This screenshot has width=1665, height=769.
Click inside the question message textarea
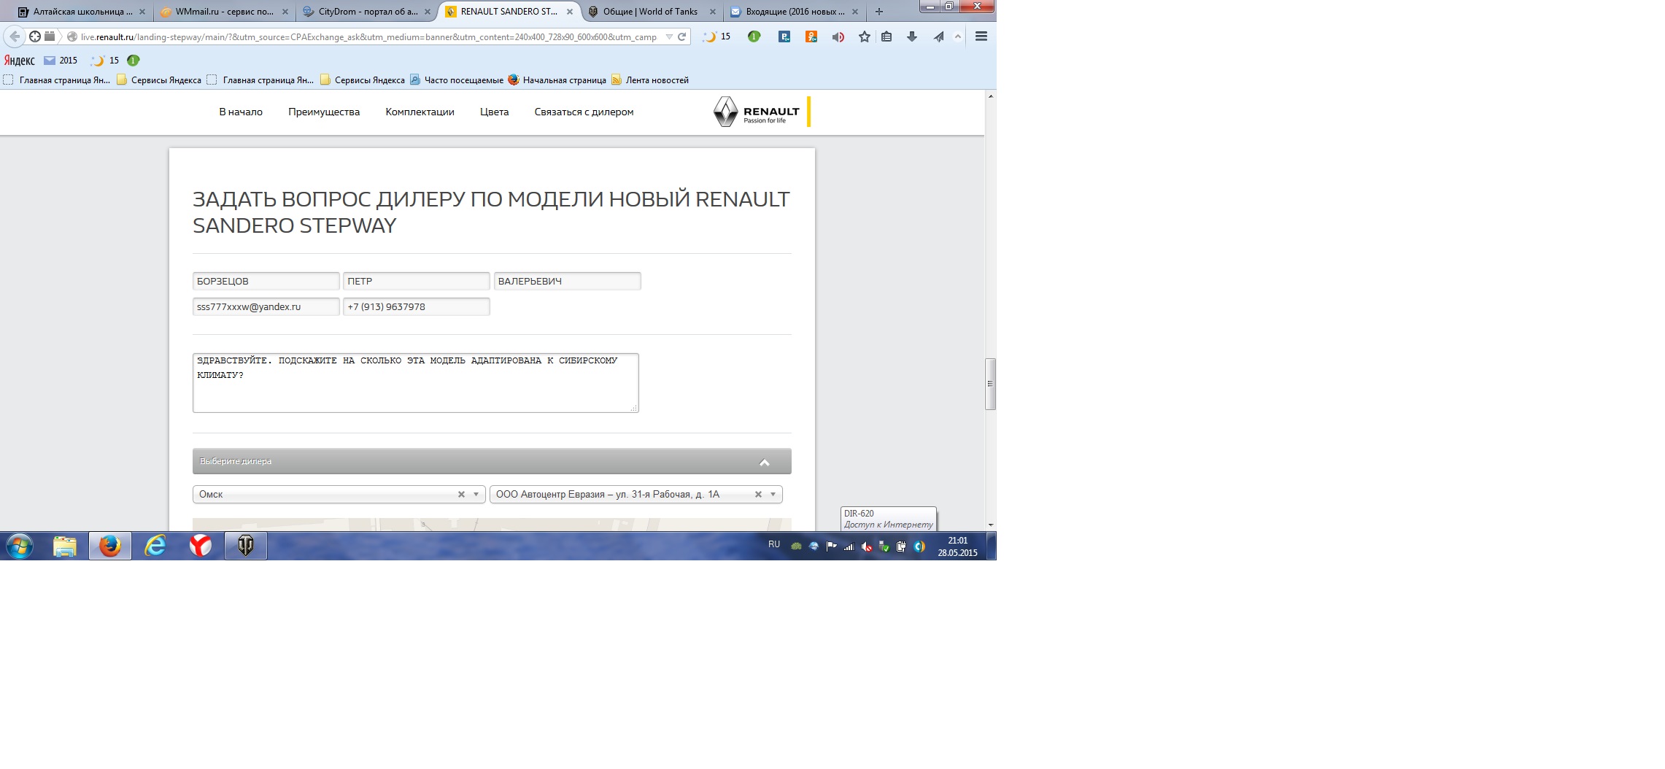[x=415, y=383]
